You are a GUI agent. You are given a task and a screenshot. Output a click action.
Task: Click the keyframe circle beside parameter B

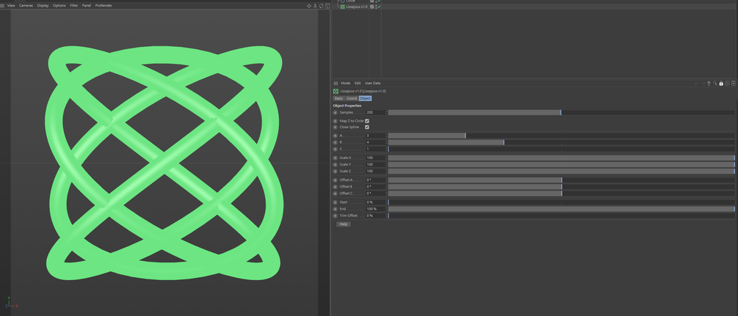[335, 142]
